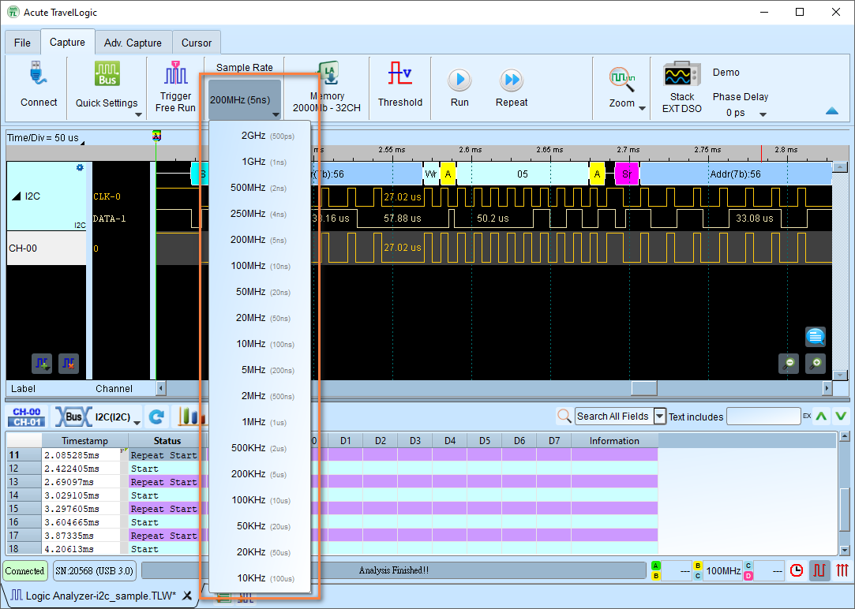Select 1MHz sample rate

click(260, 422)
